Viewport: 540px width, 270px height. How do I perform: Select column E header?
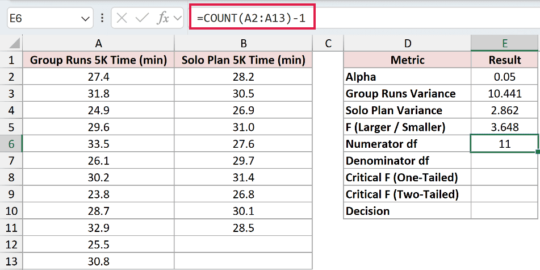click(x=505, y=43)
